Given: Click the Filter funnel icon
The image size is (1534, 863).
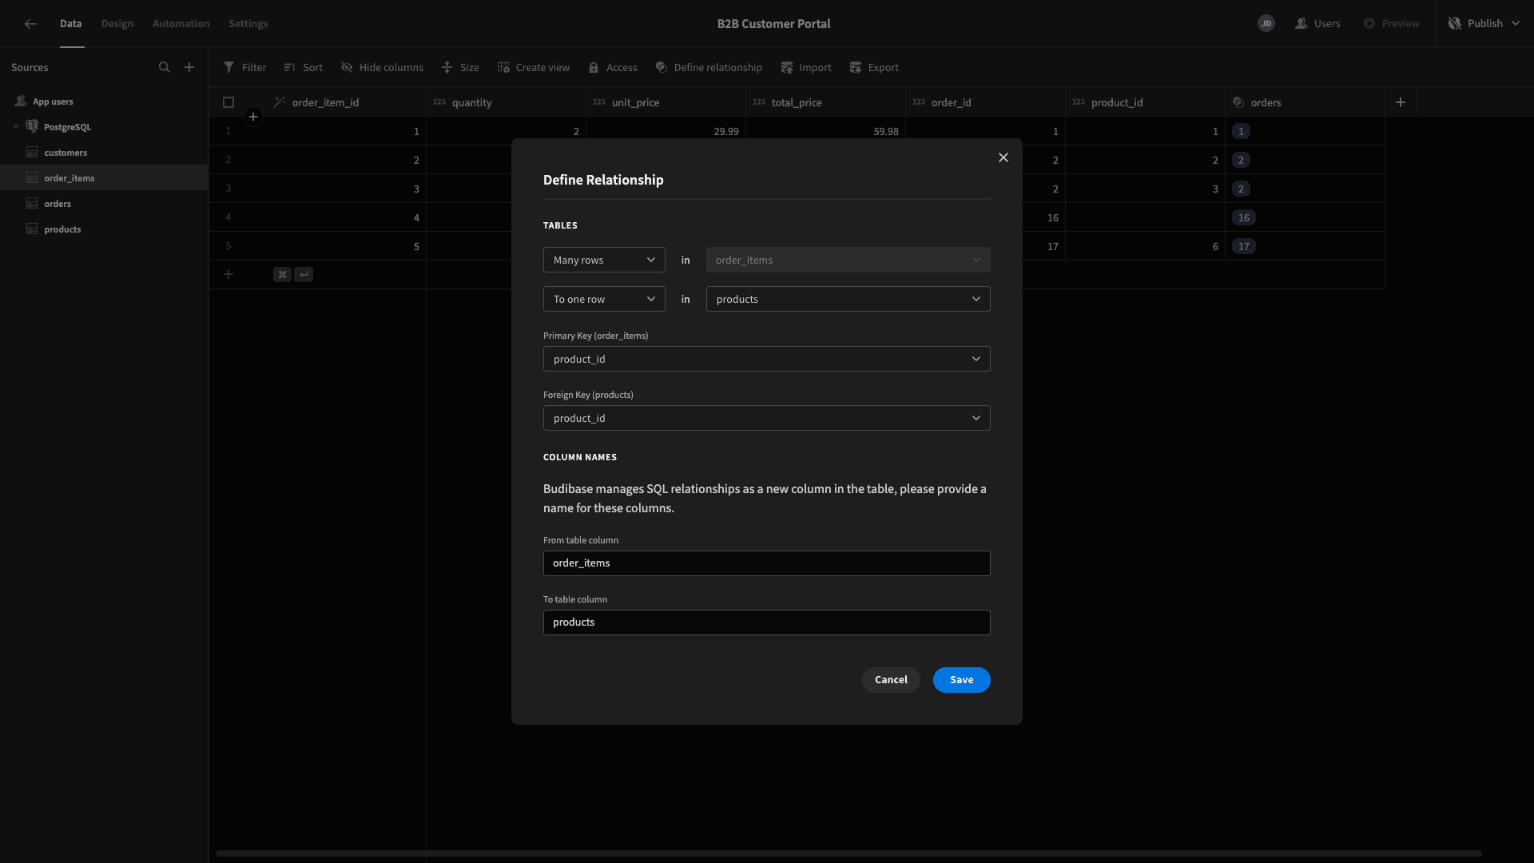Looking at the screenshot, I should pos(229,68).
